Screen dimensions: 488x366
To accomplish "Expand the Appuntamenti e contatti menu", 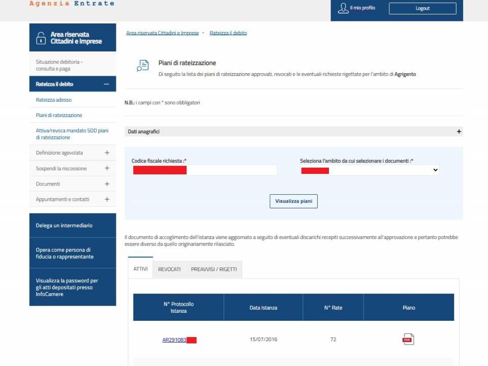I will coord(107,199).
